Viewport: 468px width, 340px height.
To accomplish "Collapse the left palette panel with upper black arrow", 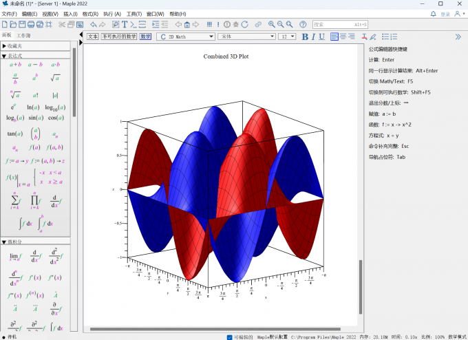I will coord(81,34).
